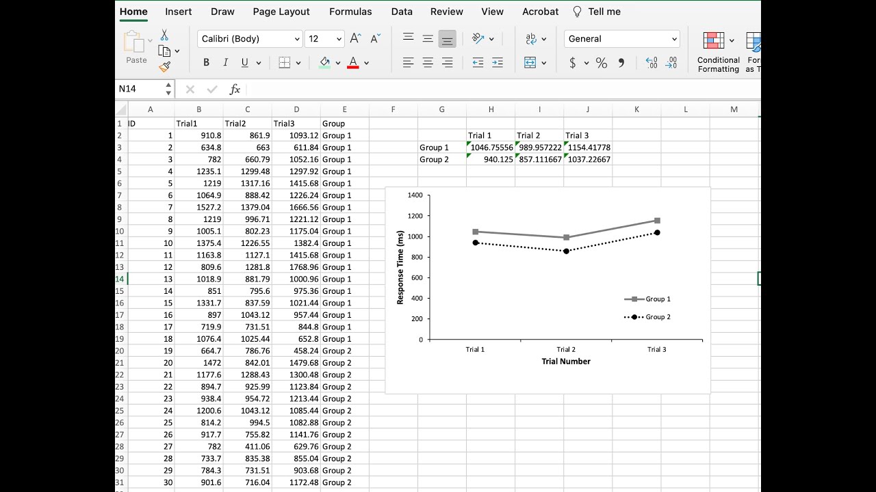Image resolution: width=876 pixels, height=492 pixels.
Task: Click the text orientation icon
Action: click(478, 39)
